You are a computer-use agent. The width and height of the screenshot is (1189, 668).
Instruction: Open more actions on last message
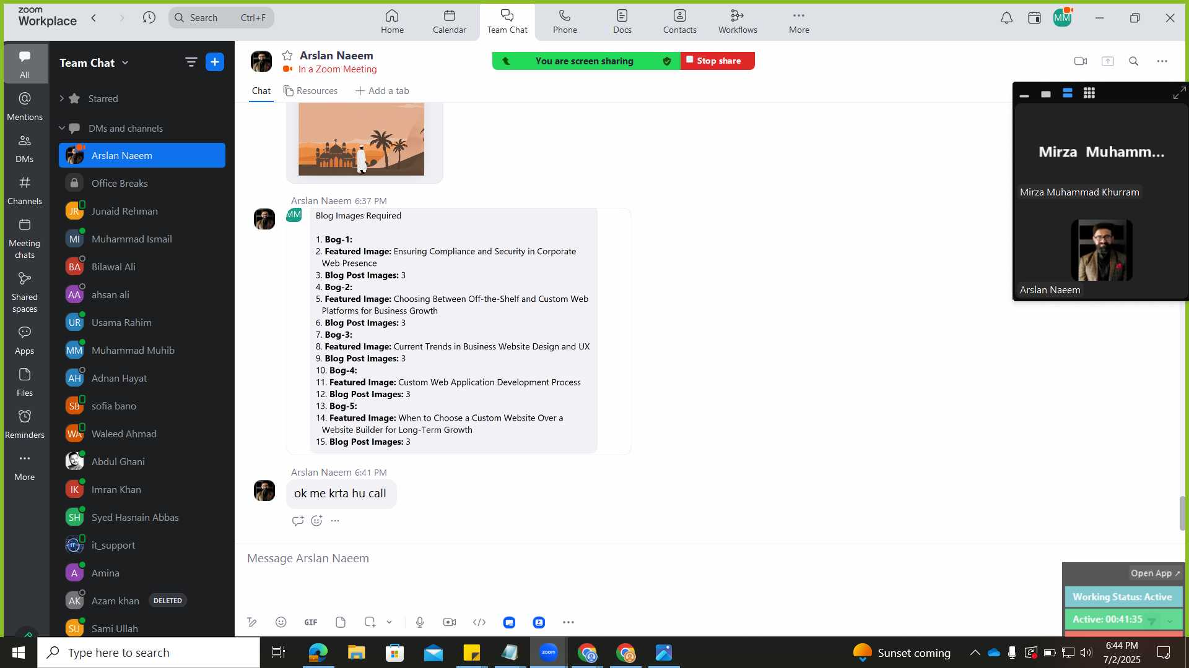[335, 521]
